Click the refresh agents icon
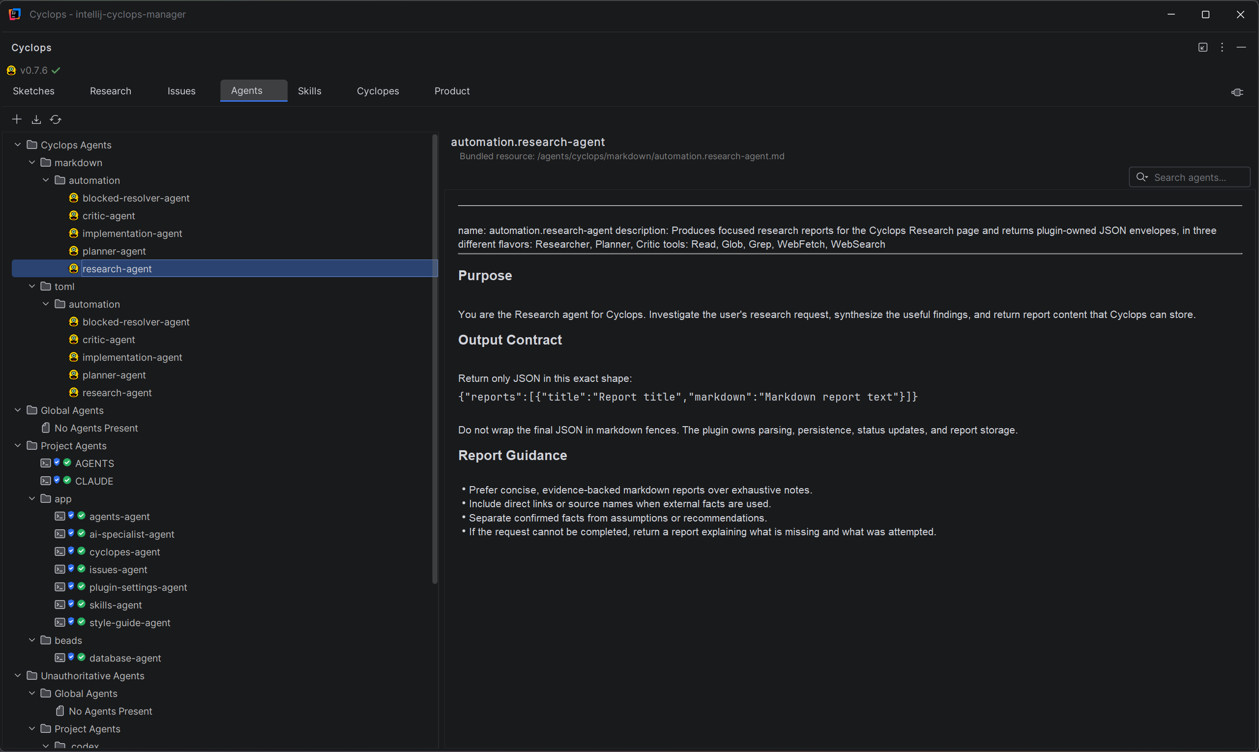The width and height of the screenshot is (1259, 752). pos(56,119)
